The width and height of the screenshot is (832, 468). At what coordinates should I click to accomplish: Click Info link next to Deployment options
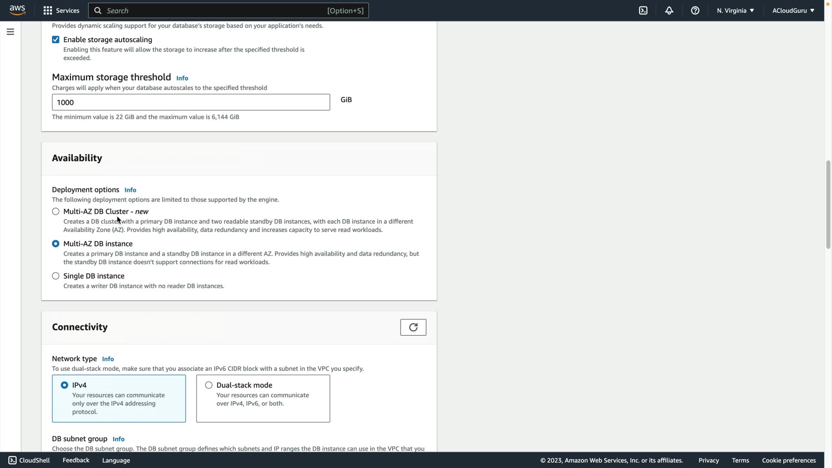click(x=130, y=190)
